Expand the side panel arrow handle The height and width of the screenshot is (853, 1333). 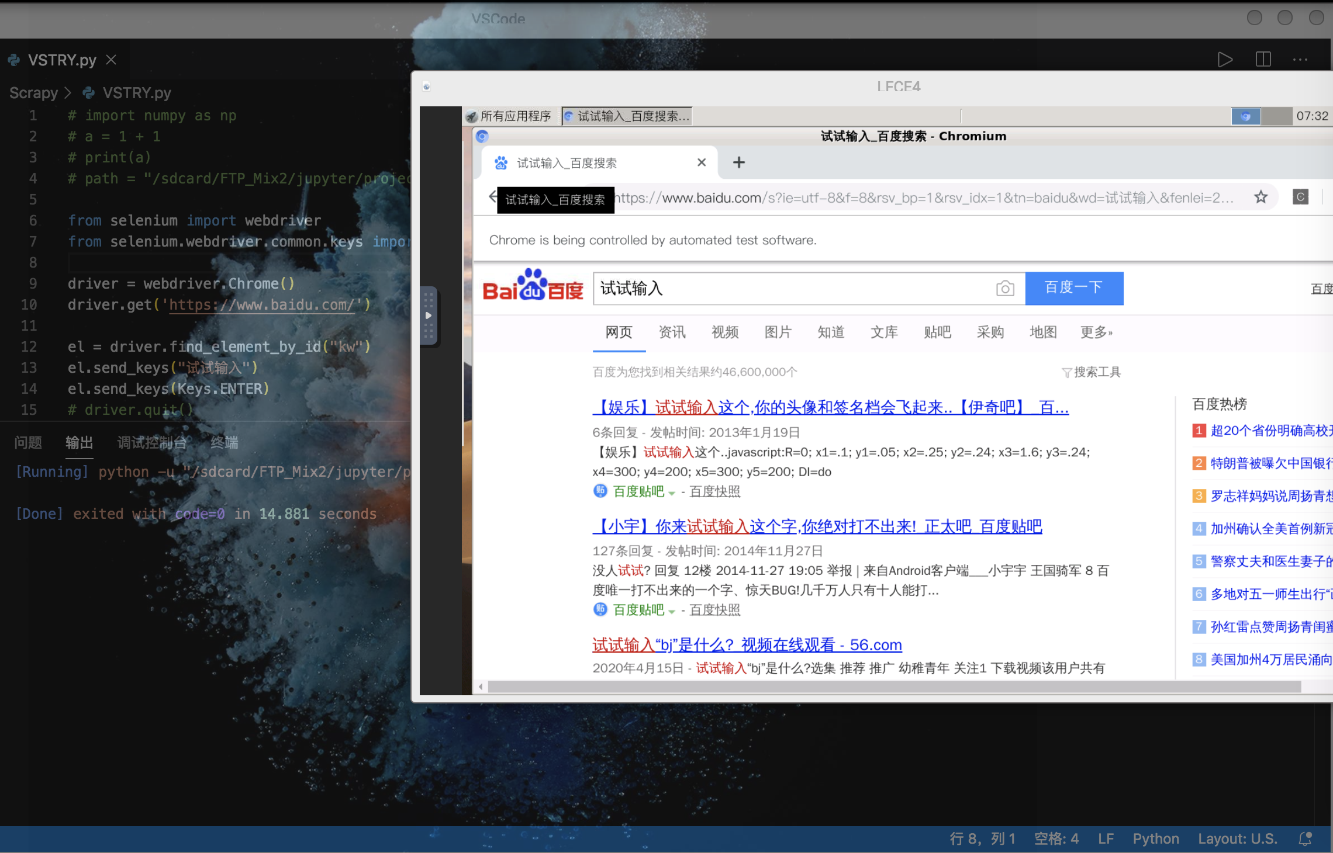[429, 315]
